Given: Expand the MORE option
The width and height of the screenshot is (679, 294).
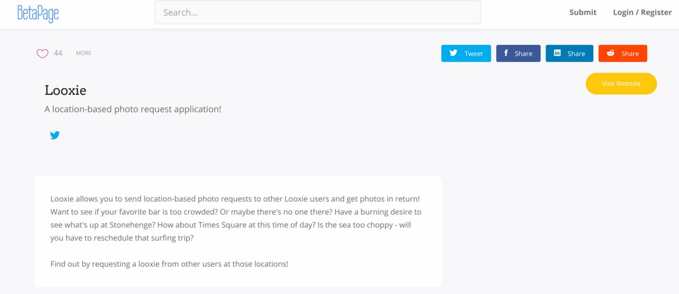Looking at the screenshot, I should tap(84, 53).
